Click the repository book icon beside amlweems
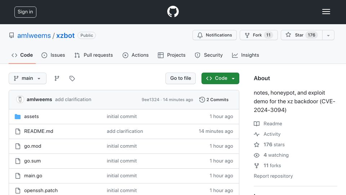 [x=12, y=35]
